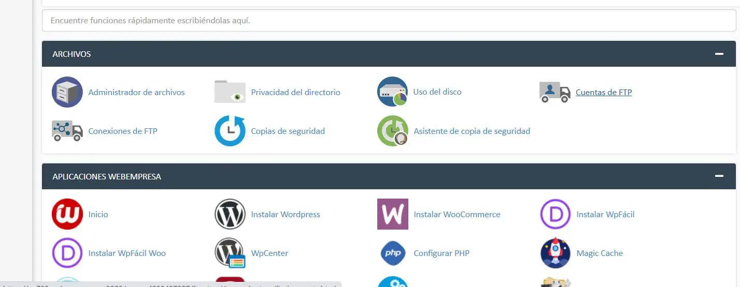Image resolution: width=740 pixels, height=287 pixels.
Task: Open the Magic Cache rocket icon
Action: pyautogui.click(x=555, y=253)
